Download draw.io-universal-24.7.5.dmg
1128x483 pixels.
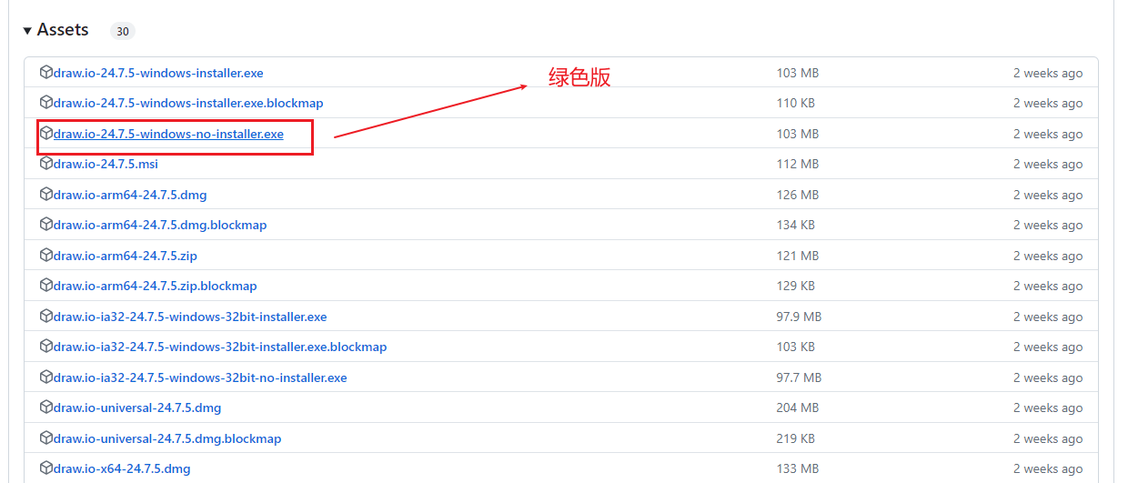(x=137, y=408)
